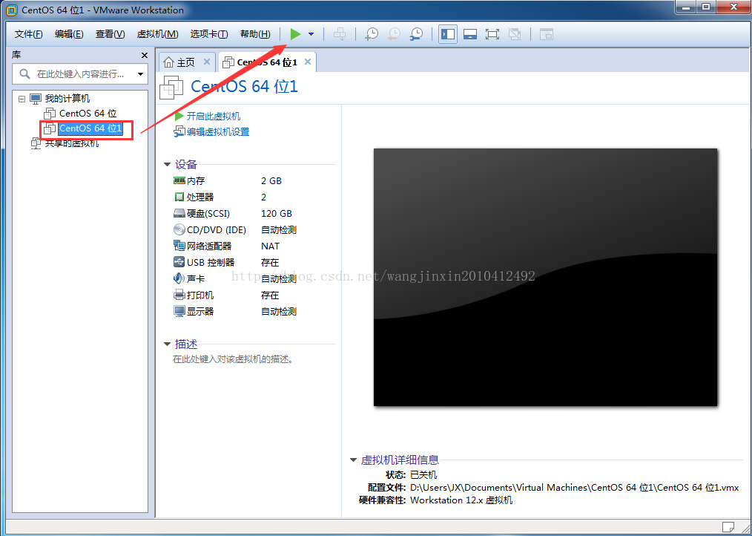Screen dimensions: 752x536
Task: Click the black VM screen preview
Action: click(x=545, y=277)
